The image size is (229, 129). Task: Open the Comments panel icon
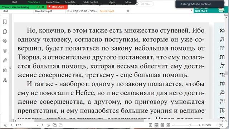click(5, 41)
